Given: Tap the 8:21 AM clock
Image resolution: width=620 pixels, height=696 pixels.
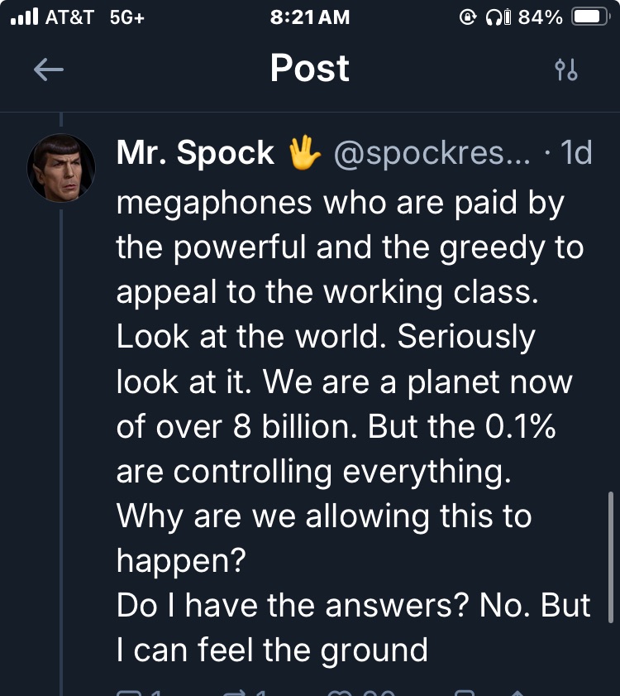Looking at the screenshot, I should (310, 17).
